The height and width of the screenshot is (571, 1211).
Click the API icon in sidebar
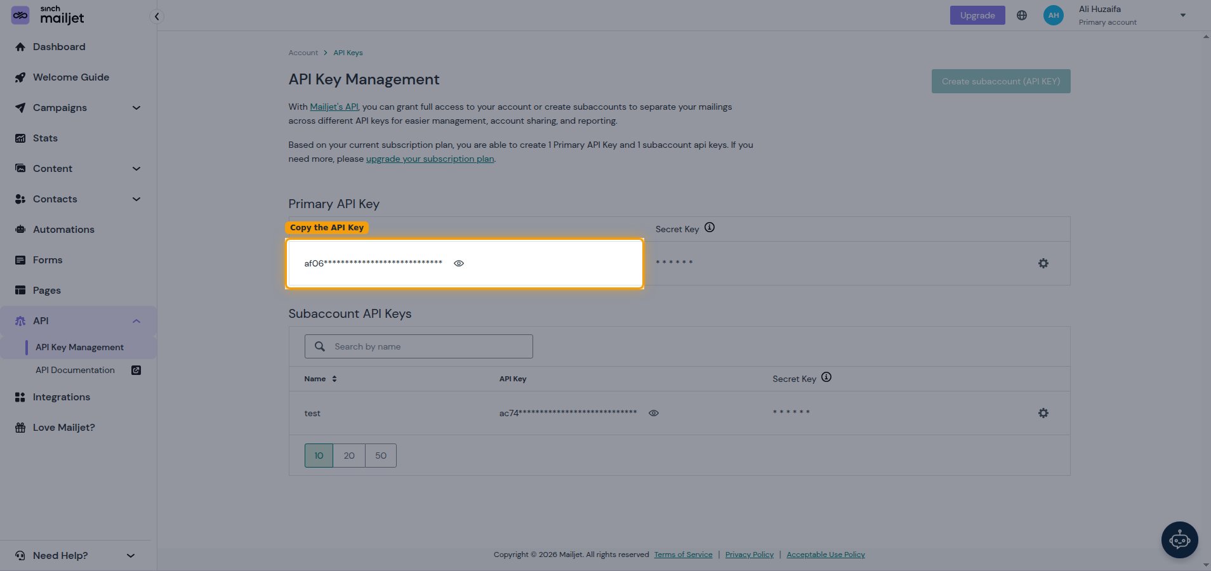coord(20,321)
